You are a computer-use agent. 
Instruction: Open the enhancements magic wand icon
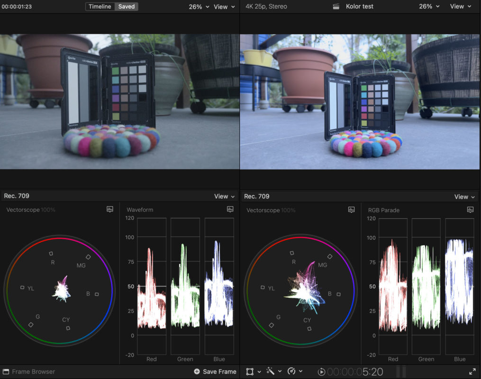click(270, 371)
